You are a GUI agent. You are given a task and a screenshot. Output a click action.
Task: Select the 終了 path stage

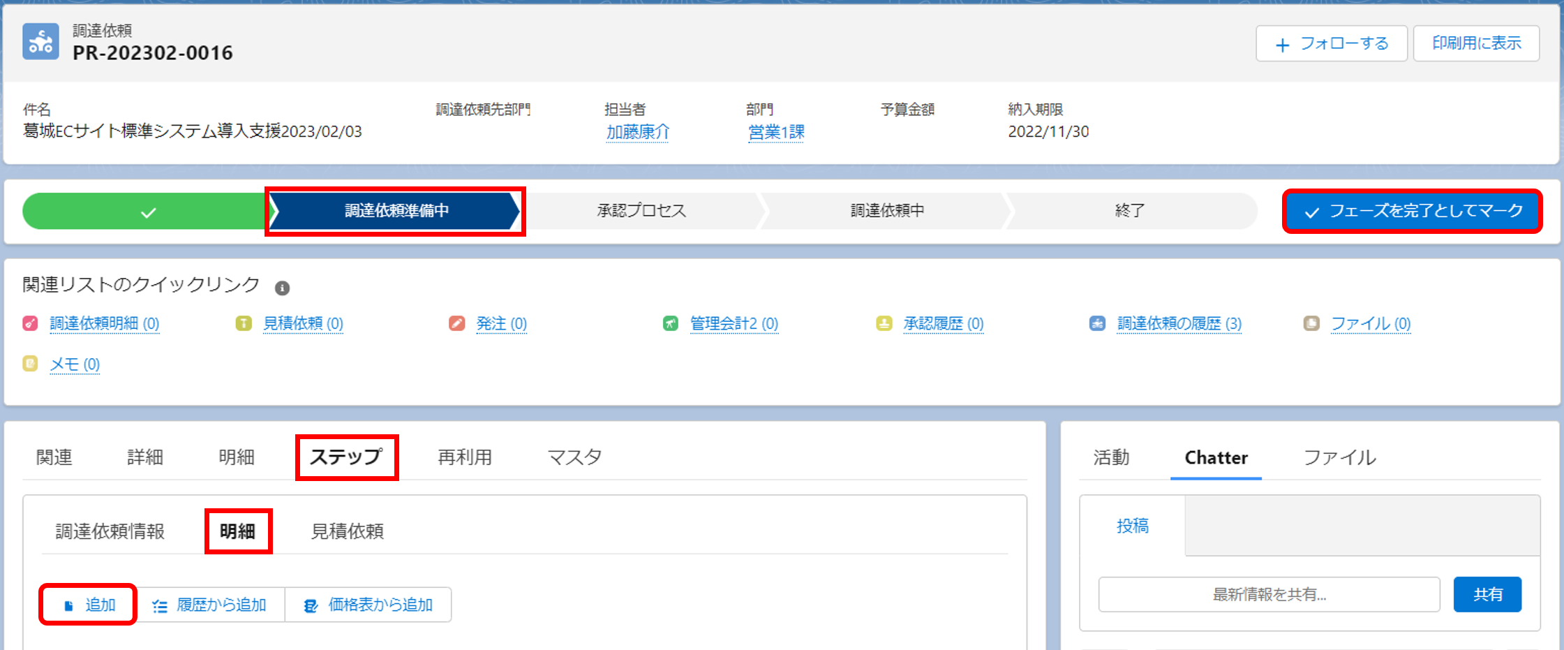click(x=1129, y=211)
